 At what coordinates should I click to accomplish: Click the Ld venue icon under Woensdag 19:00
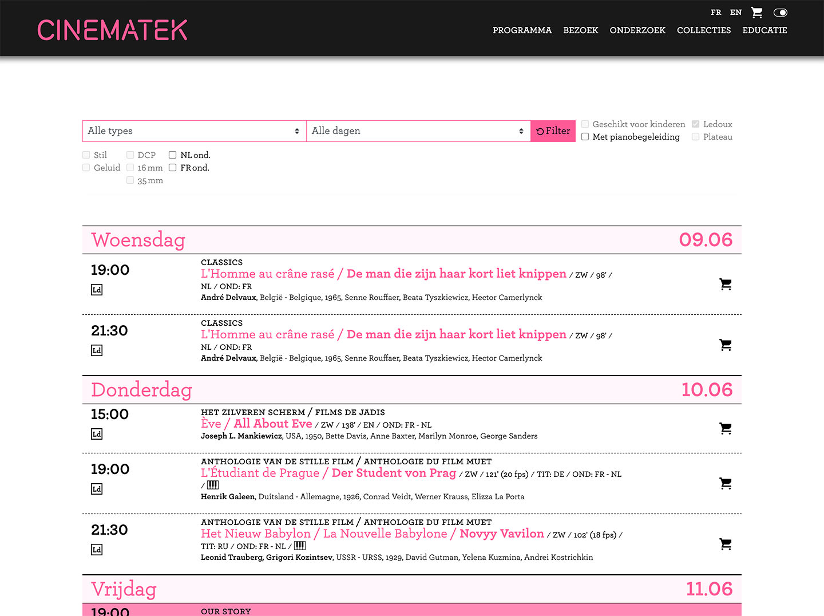[x=97, y=290]
